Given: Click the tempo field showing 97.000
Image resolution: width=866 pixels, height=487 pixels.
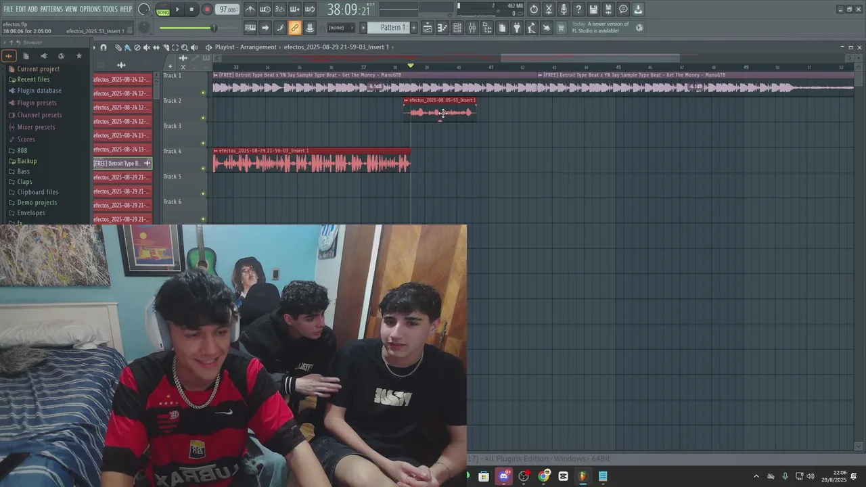Looking at the screenshot, I should 227,9.
